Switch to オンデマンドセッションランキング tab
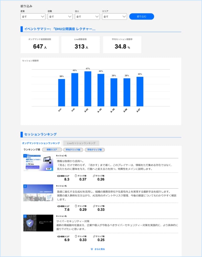 [x=41, y=143]
